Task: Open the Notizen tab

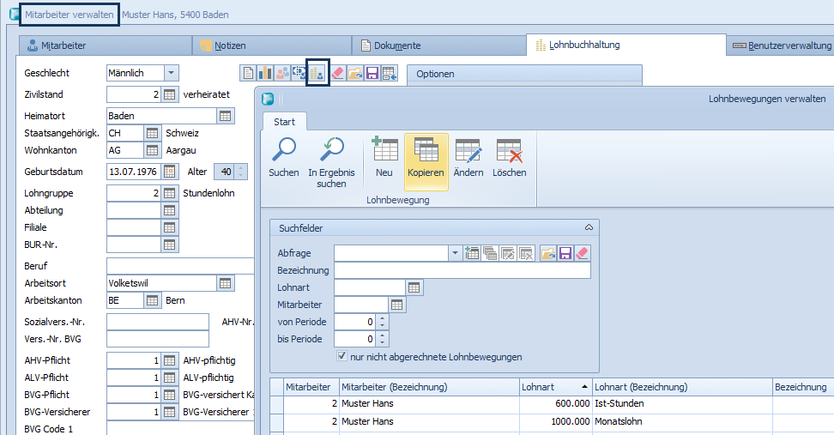Action: coord(229,45)
